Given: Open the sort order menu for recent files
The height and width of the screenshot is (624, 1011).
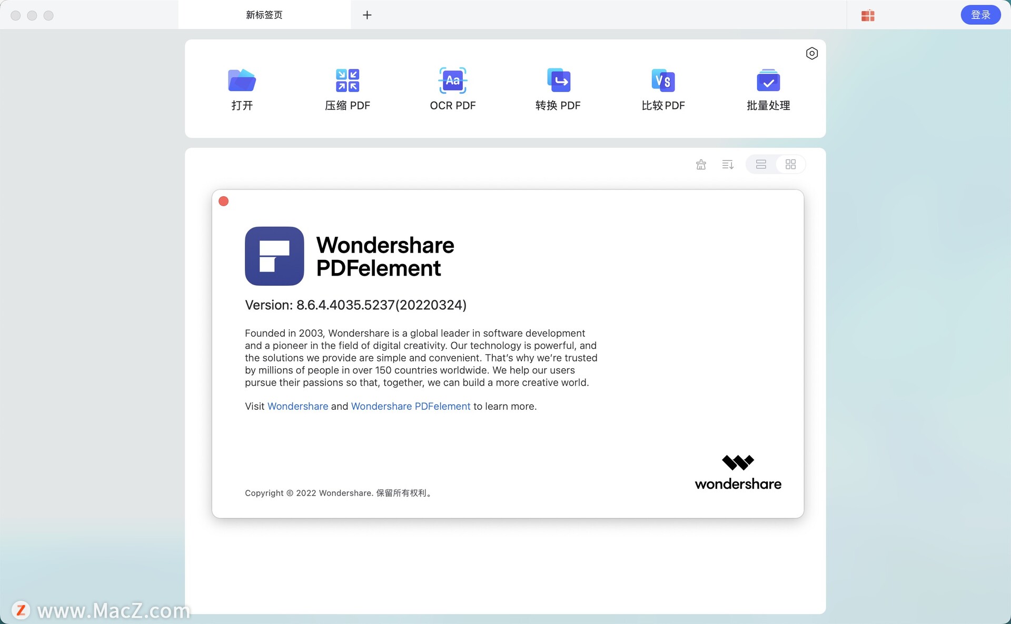Looking at the screenshot, I should (728, 165).
